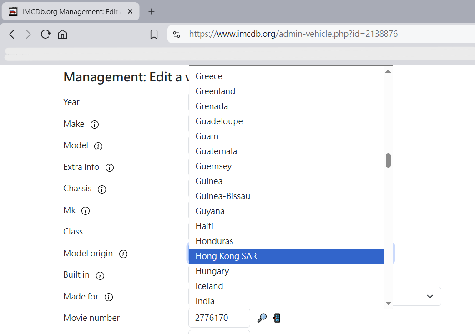475x334 pixels.
Task: Select Guernsey option
Action: pyautogui.click(x=287, y=166)
